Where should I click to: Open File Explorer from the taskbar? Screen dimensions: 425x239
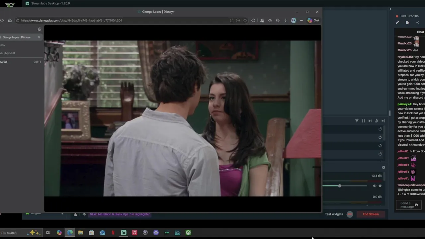(81, 233)
